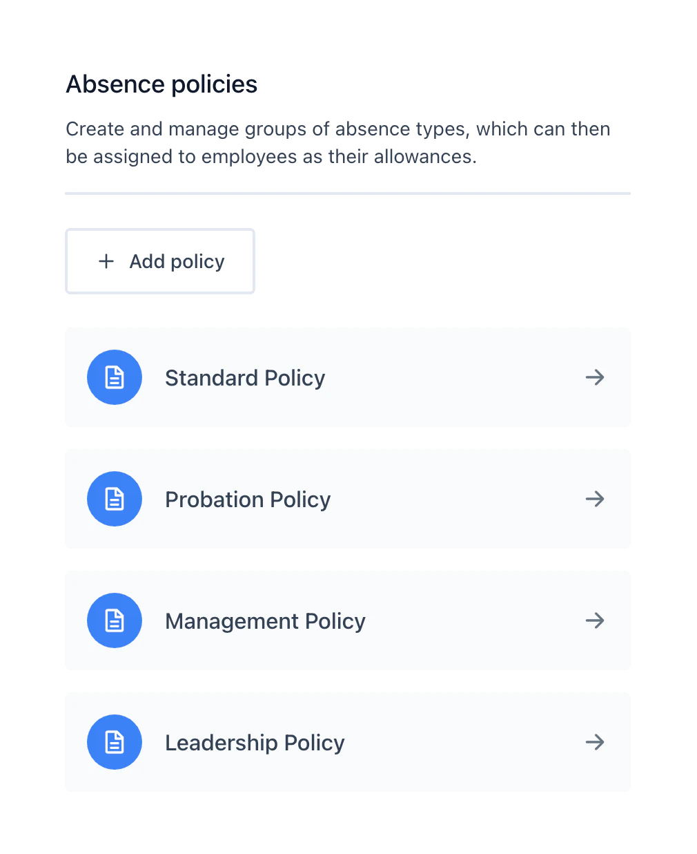Follow the Leadership Policy right arrow
Image resolution: width=697 pixels, height=854 pixels.
point(595,742)
